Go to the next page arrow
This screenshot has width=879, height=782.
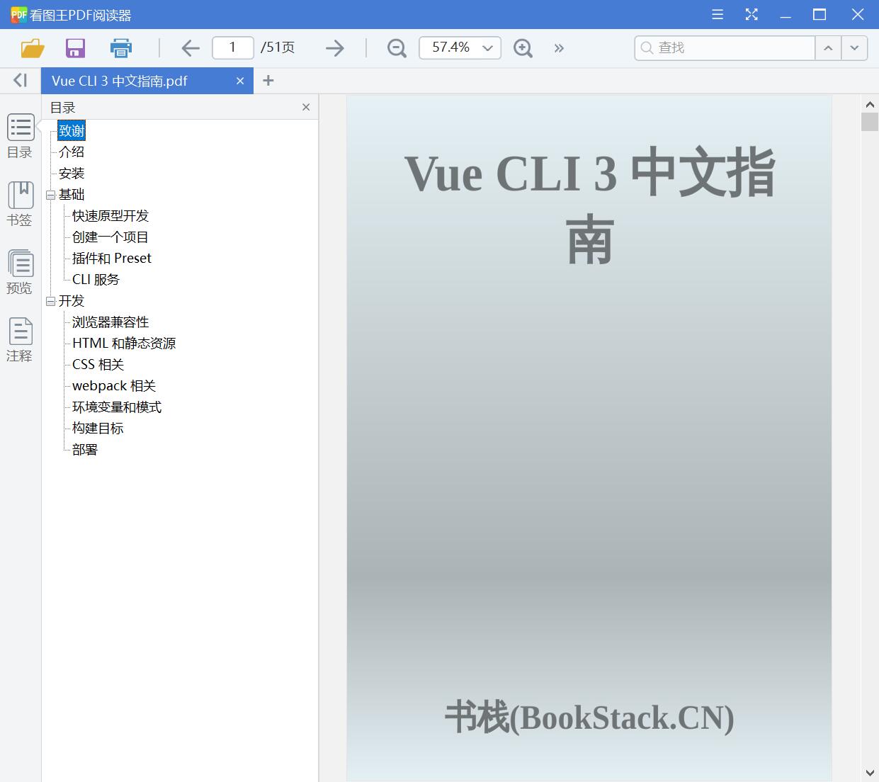pos(335,48)
